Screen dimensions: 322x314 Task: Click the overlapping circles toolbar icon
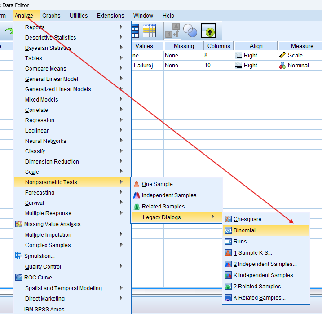pyautogui.click(x=190, y=31)
